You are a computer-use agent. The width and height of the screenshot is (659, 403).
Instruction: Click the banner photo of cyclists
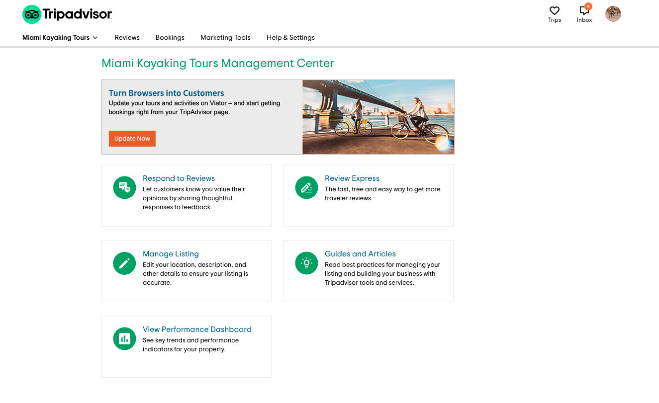378,117
